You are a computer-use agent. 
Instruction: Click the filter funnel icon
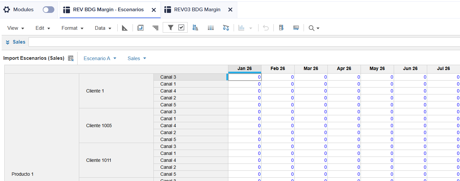coord(170,28)
